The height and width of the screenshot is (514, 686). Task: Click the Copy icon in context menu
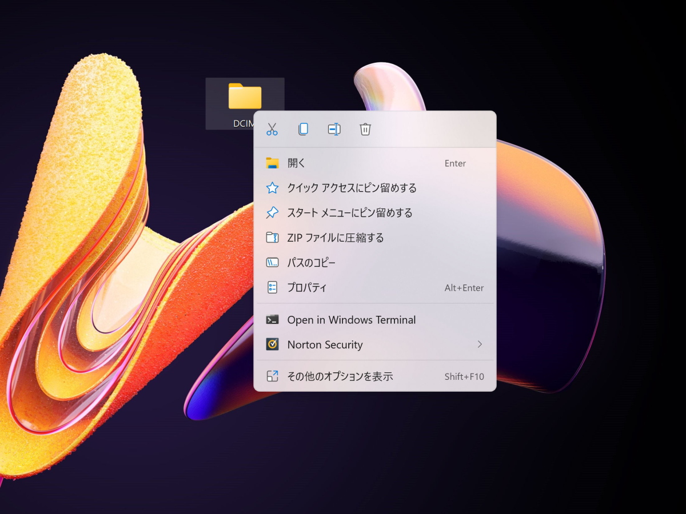303,129
